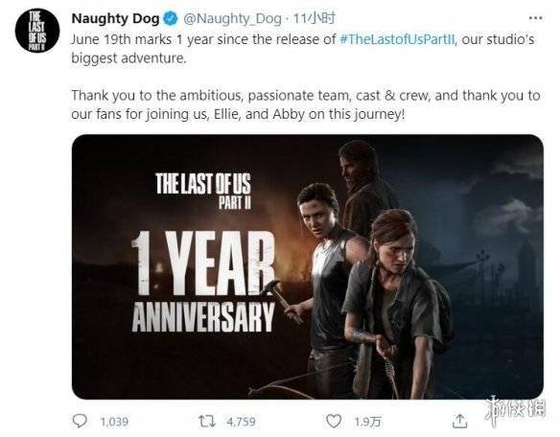Image resolution: width=560 pixels, height=437 pixels.
Task: Click The Last of Us Part II logo in image
Action: 203,191
